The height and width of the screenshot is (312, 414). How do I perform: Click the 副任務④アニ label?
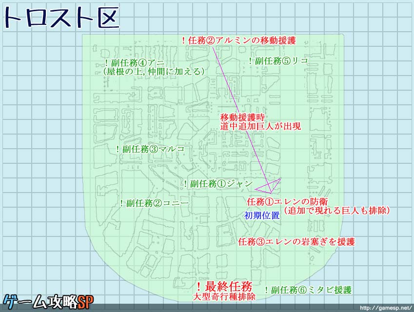click(x=135, y=63)
